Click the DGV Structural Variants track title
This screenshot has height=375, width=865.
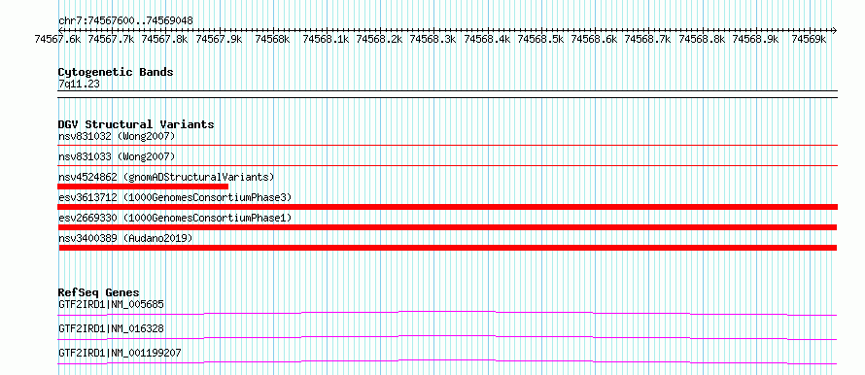pyautogui.click(x=136, y=124)
